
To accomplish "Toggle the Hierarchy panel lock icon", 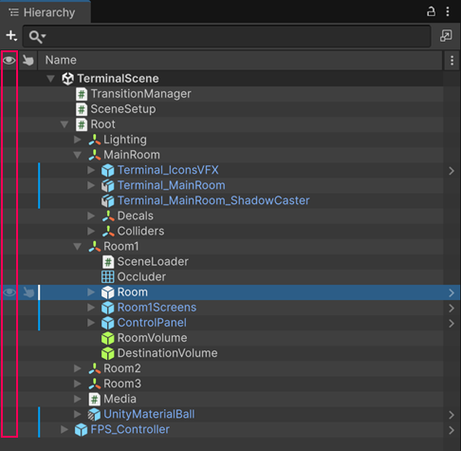I will (431, 11).
